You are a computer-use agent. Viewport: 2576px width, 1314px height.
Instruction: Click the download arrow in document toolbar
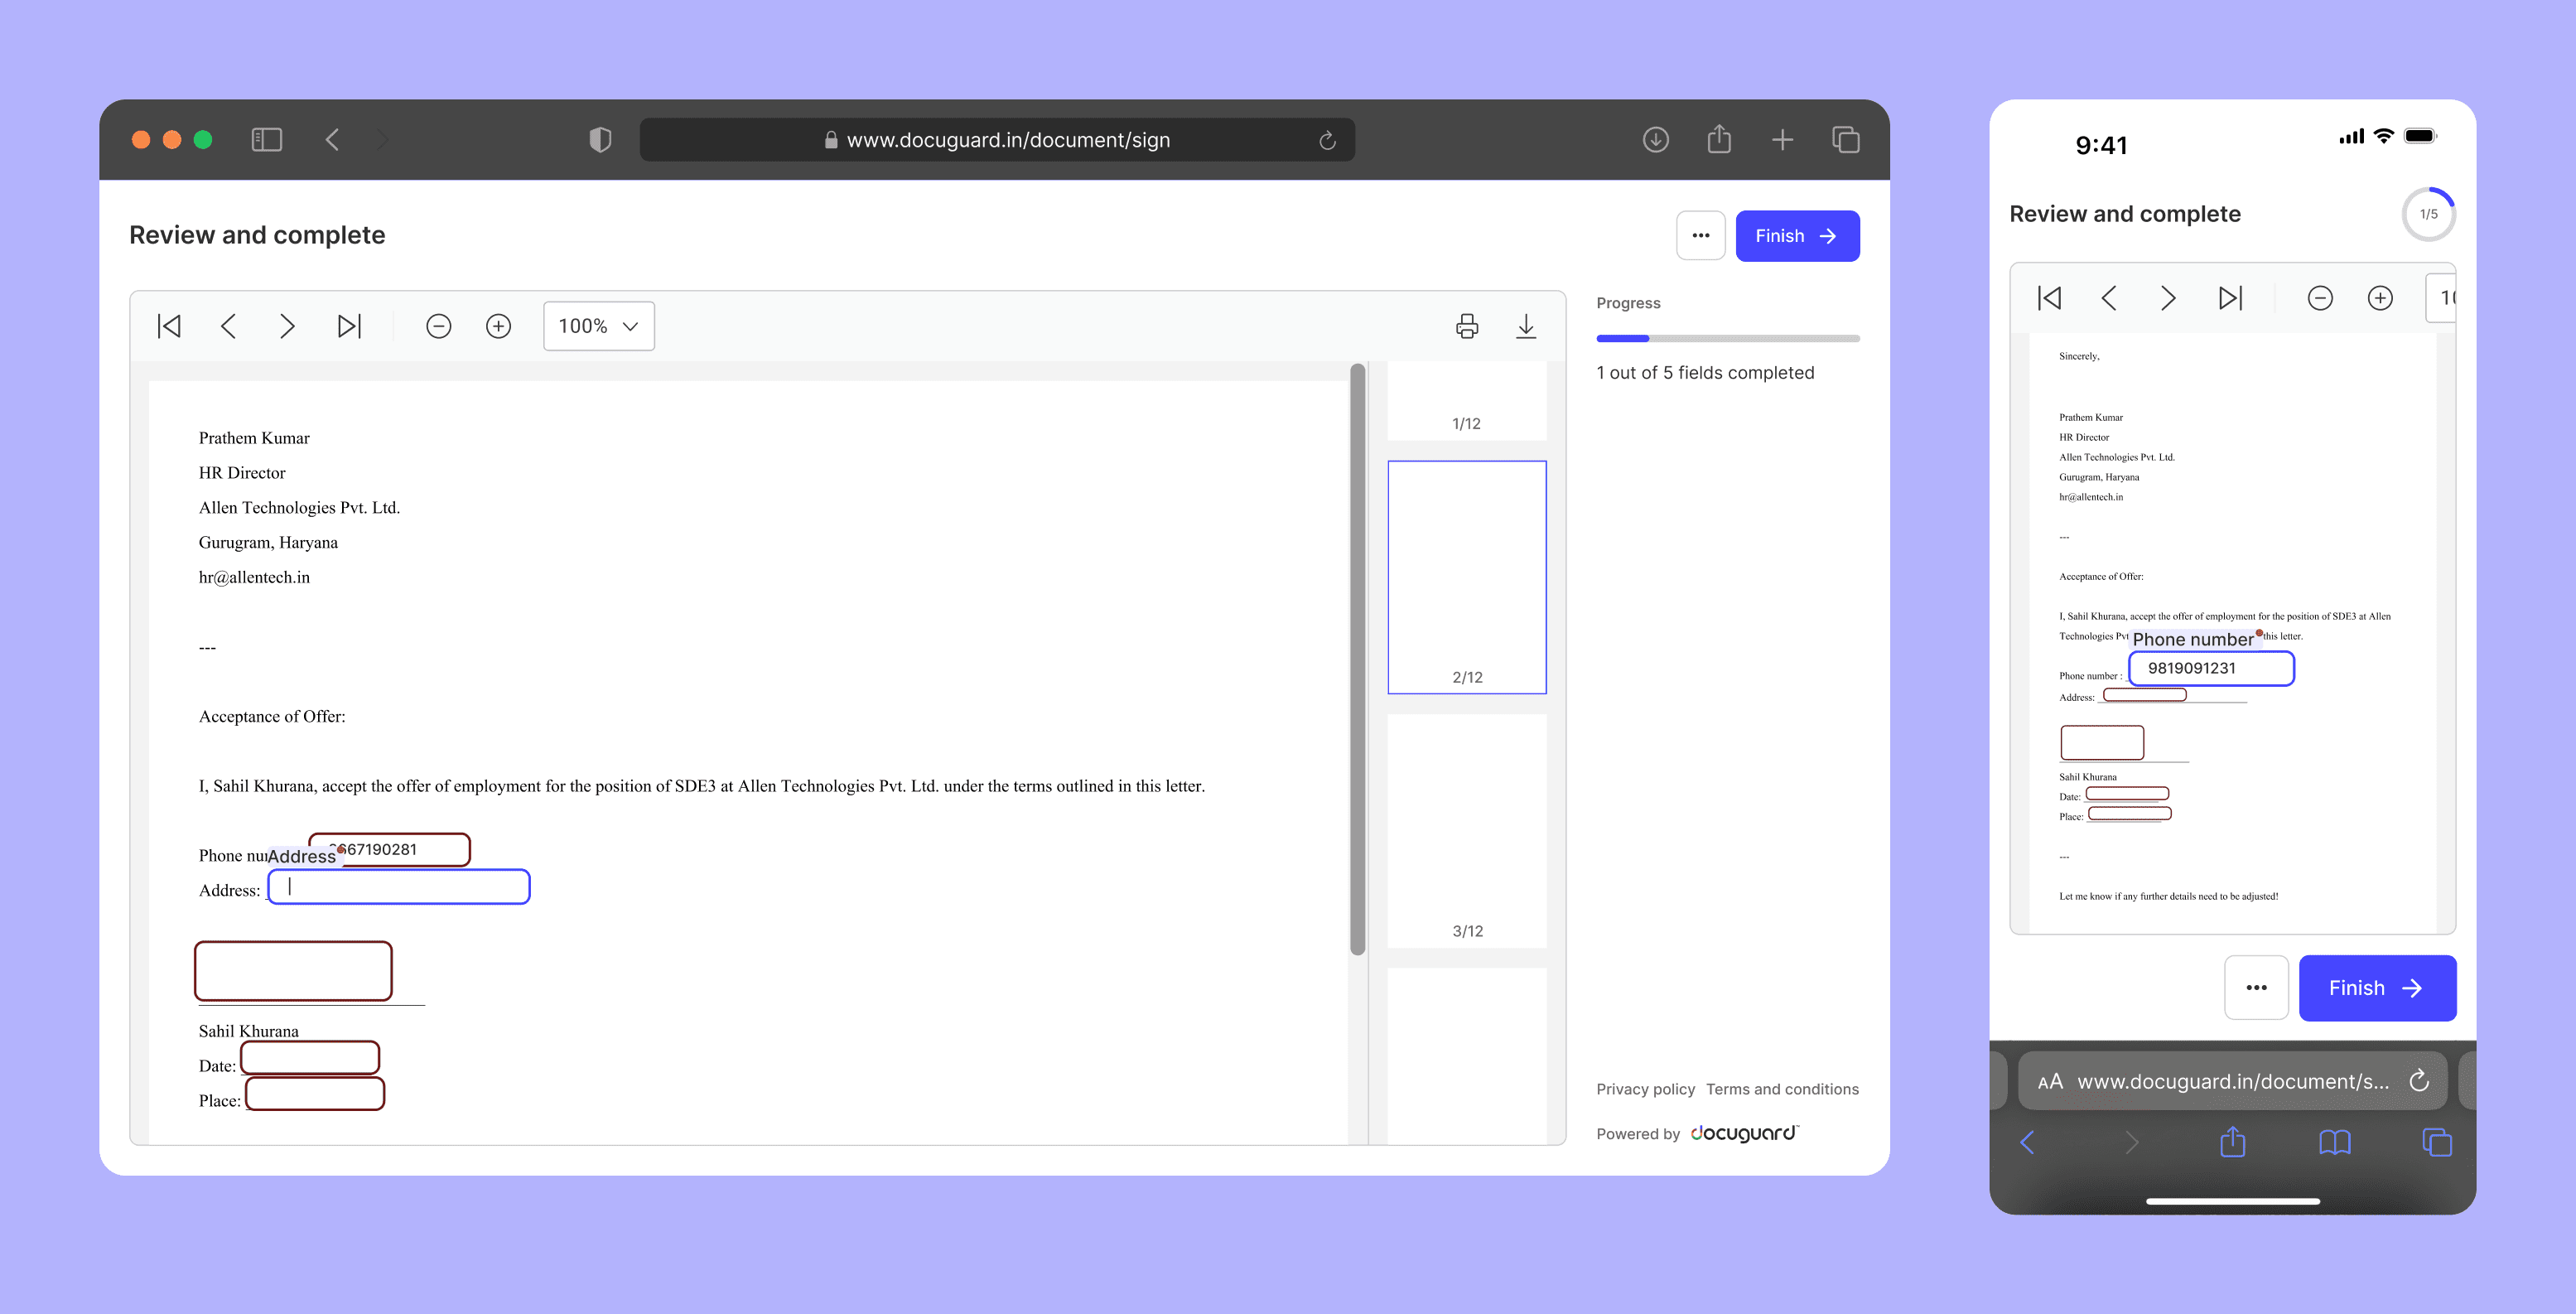tap(1525, 326)
